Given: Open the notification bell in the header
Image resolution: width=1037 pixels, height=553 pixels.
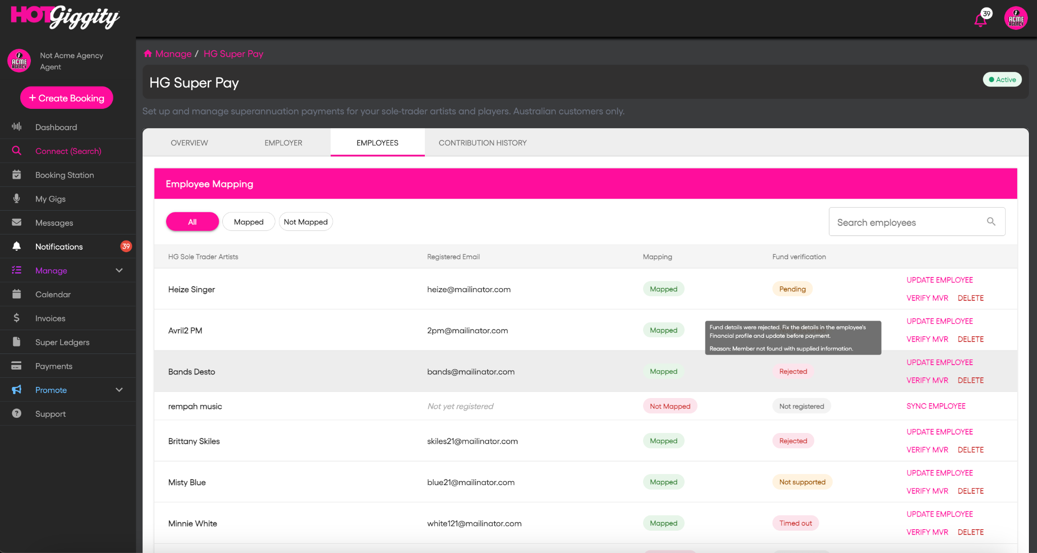Looking at the screenshot, I should click(x=981, y=20).
